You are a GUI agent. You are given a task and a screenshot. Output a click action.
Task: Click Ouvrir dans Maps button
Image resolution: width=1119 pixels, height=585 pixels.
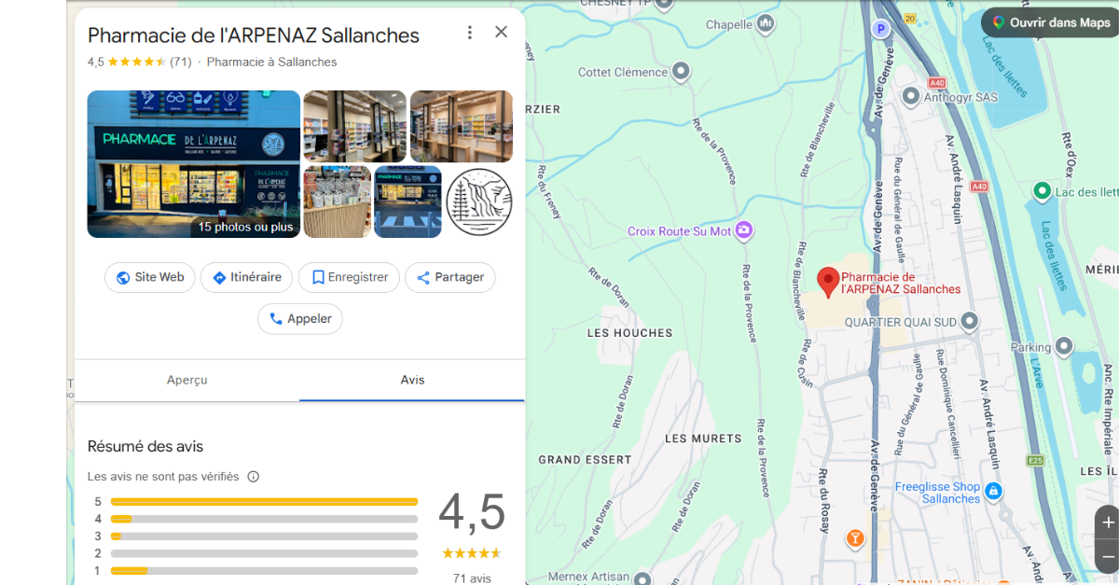pyautogui.click(x=1050, y=22)
